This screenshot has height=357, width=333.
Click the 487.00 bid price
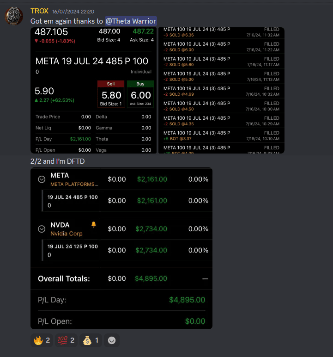109,31
